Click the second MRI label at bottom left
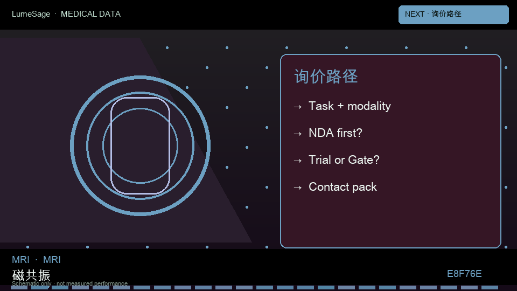Image resolution: width=517 pixels, height=291 pixels. click(52, 260)
